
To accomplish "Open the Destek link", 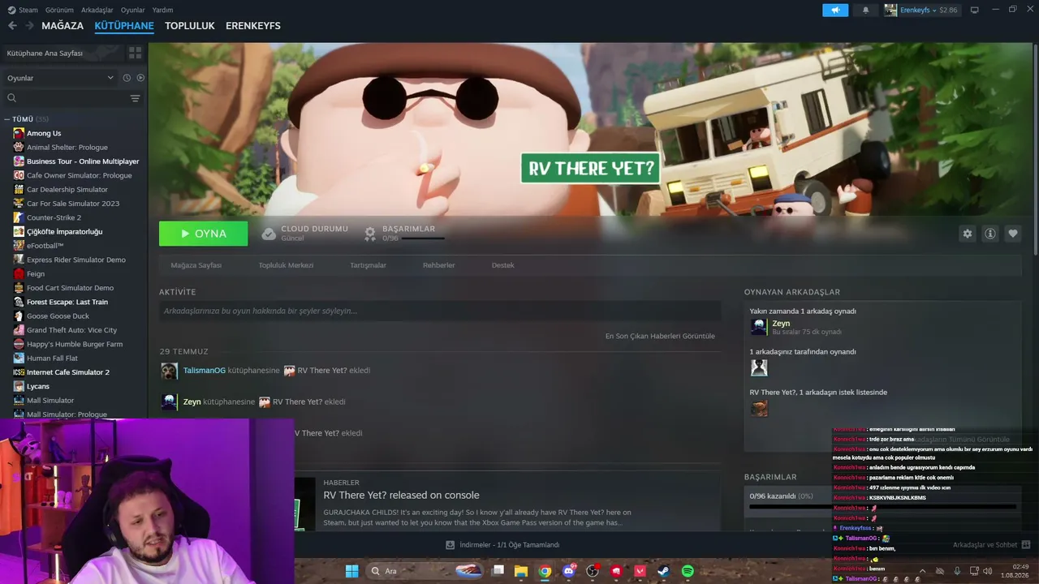I will coord(502,265).
